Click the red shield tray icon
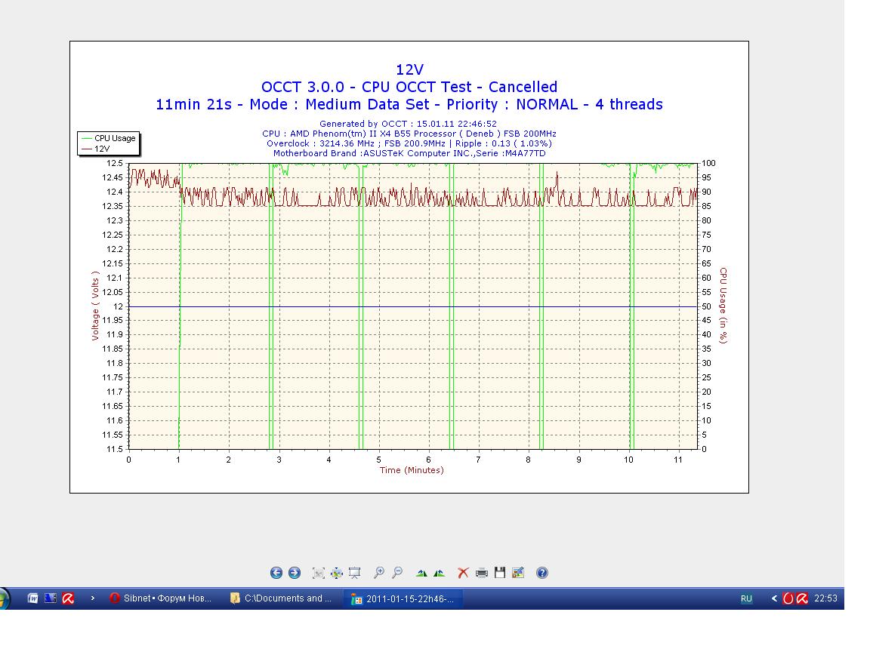Viewport: 870px width, 652px height. [x=788, y=598]
